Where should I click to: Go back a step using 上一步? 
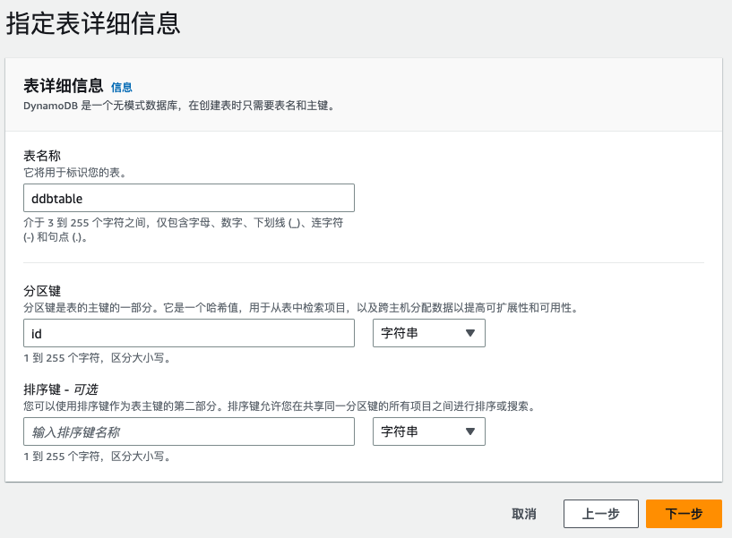pos(600,514)
